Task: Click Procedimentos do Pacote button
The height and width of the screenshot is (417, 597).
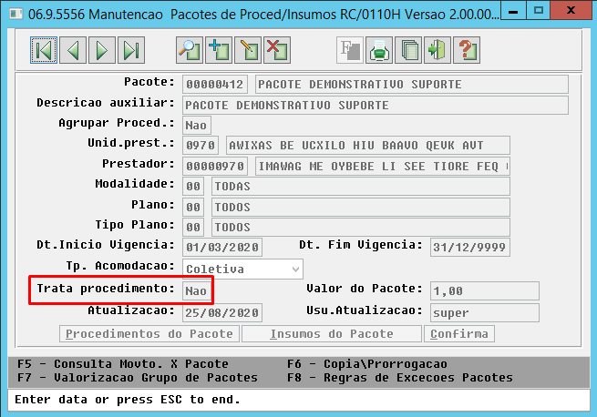Action: 149,334
